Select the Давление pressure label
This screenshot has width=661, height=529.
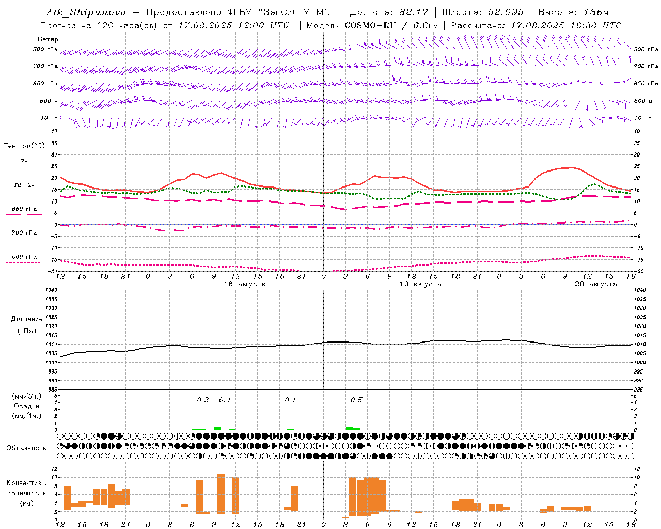27,319
